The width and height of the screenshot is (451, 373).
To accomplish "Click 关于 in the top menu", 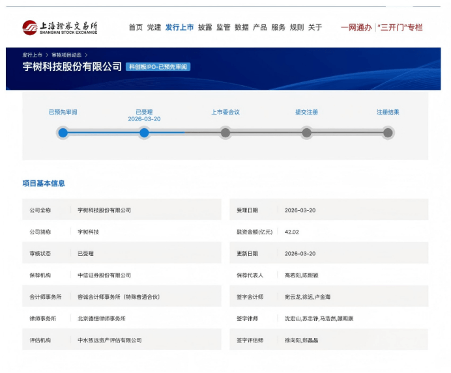I will 315,27.
